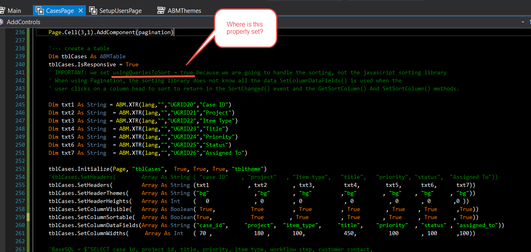Viewport: 531px width, 252px height.
Task: Place cursor after AddComponent(pagination) on line 236
Action: click(x=174, y=32)
